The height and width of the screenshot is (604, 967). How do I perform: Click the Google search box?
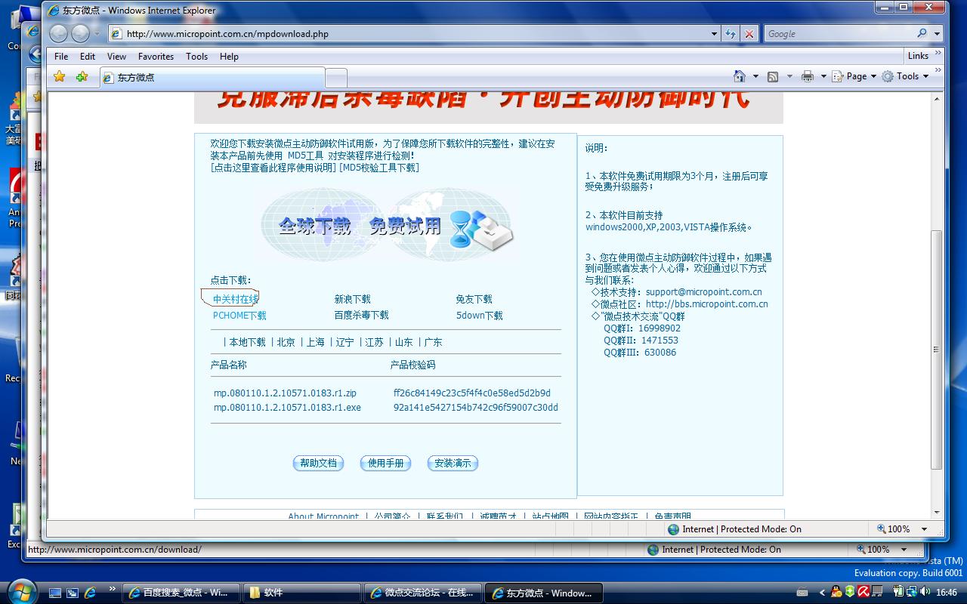839,34
